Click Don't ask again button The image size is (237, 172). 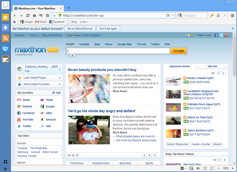click(108, 28)
